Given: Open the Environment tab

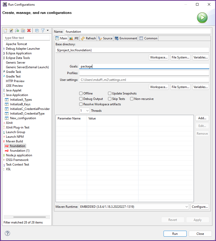Looking at the screenshot, I should pos(126,38).
